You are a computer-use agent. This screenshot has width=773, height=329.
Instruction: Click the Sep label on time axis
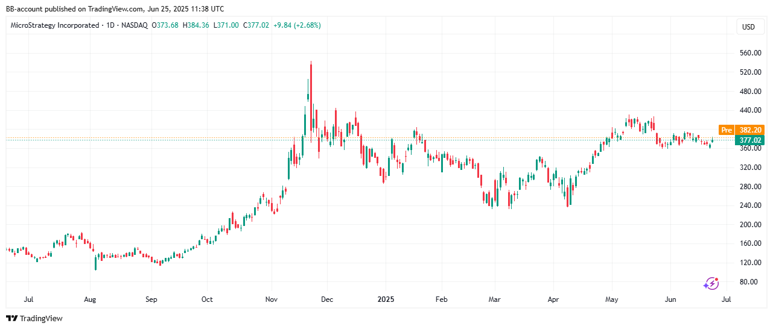[x=151, y=299]
